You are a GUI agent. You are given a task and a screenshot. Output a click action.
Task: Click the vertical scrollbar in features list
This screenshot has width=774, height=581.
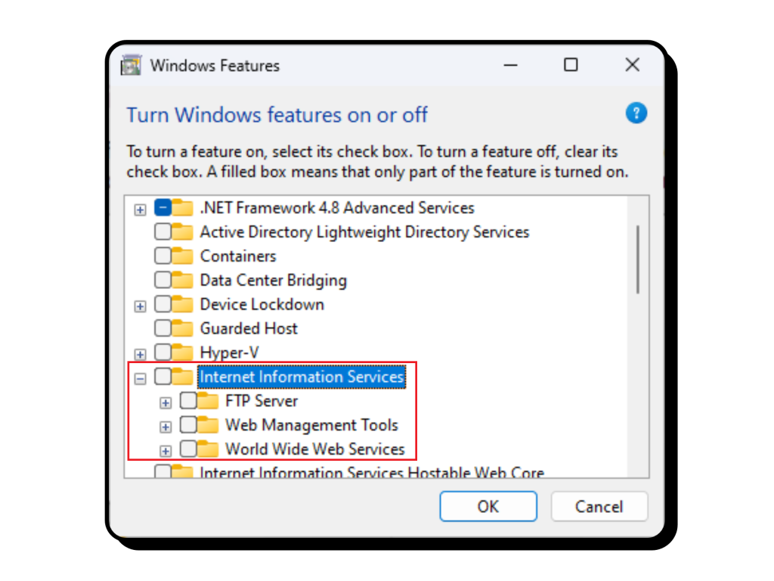coord(638,259)
